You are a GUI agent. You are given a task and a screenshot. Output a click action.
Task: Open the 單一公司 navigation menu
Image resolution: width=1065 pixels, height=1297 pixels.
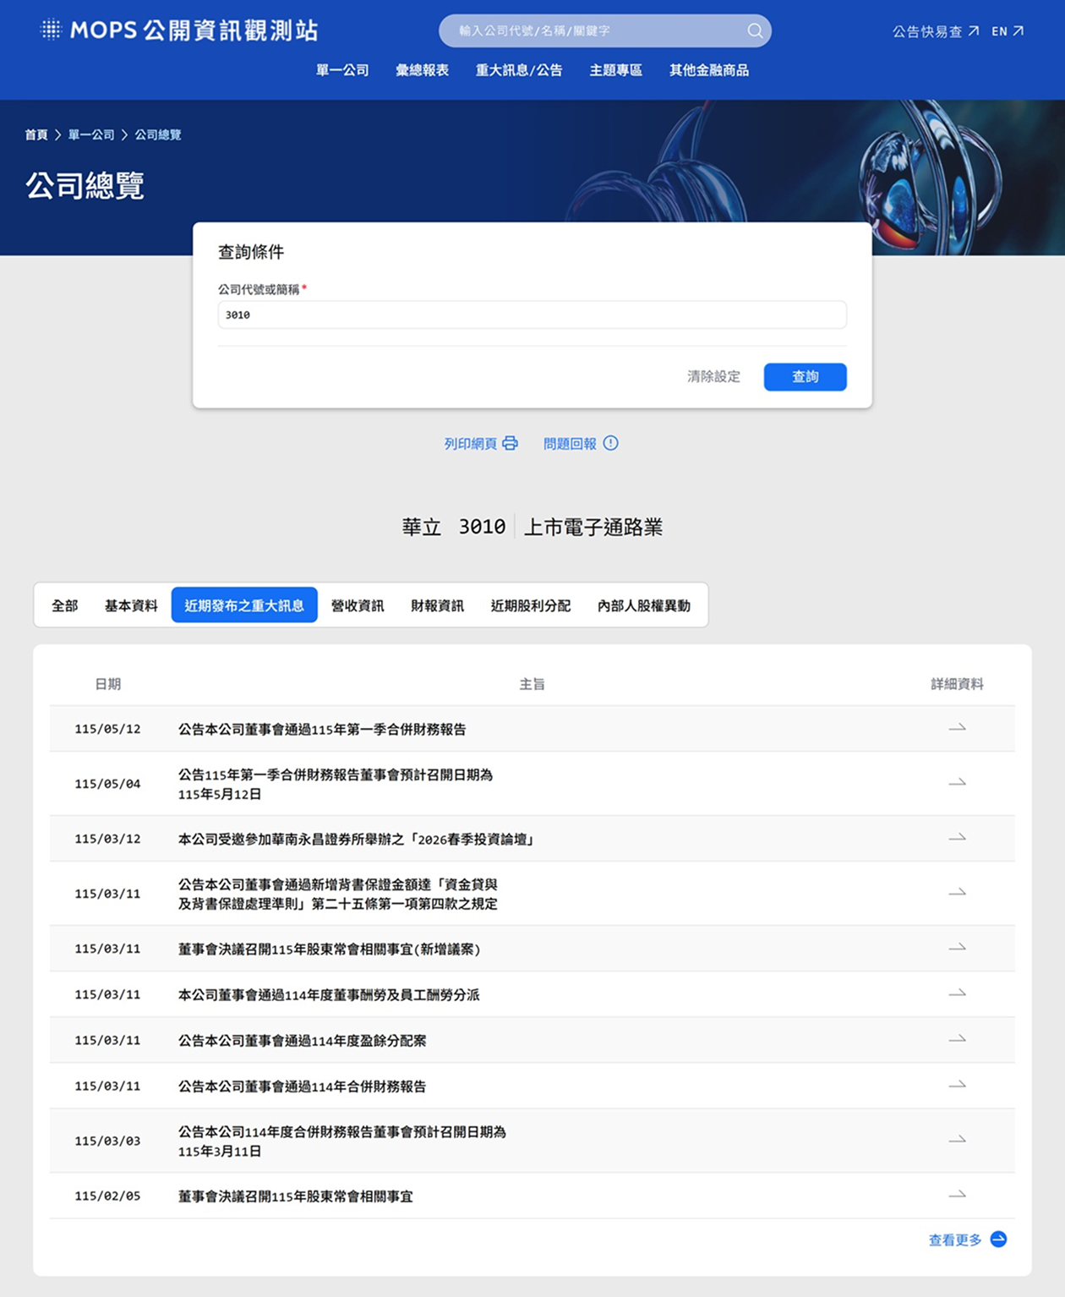tap(342, 70)
